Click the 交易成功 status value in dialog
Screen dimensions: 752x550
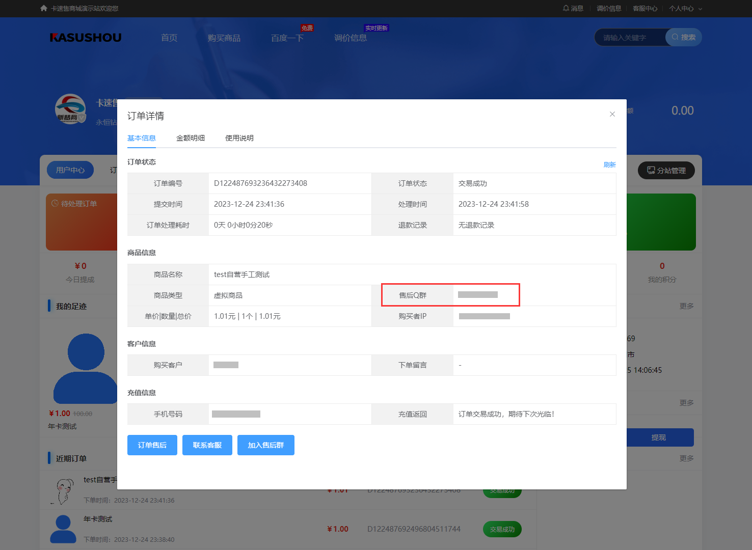(x=473, y=183)
